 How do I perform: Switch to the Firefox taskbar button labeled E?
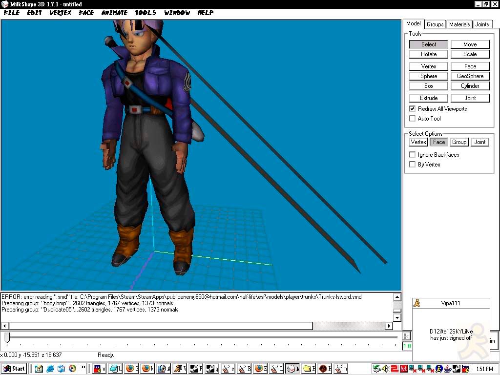pos(261,369)
